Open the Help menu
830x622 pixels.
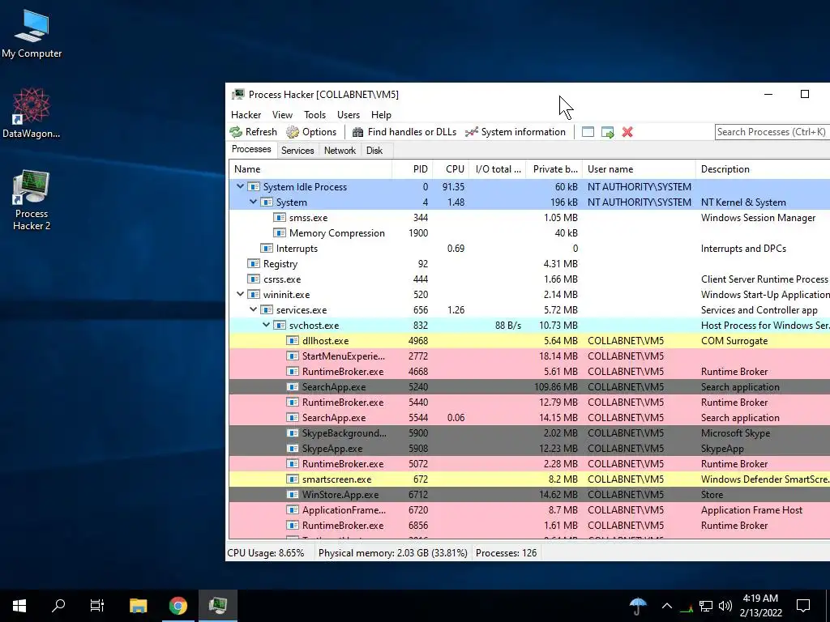click(x=381, y=115)
